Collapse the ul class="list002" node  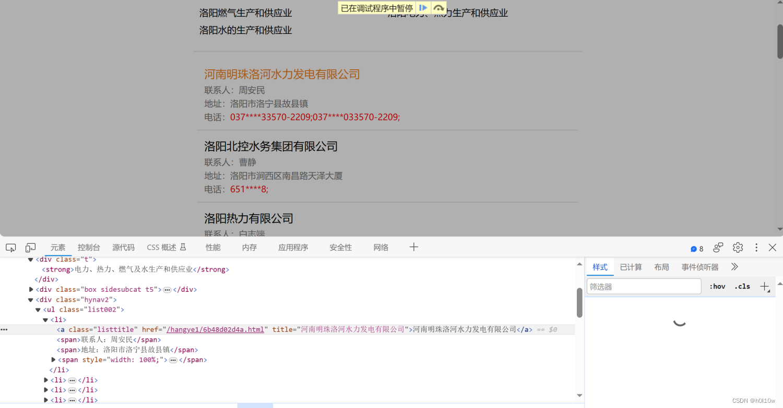(38, 310)
